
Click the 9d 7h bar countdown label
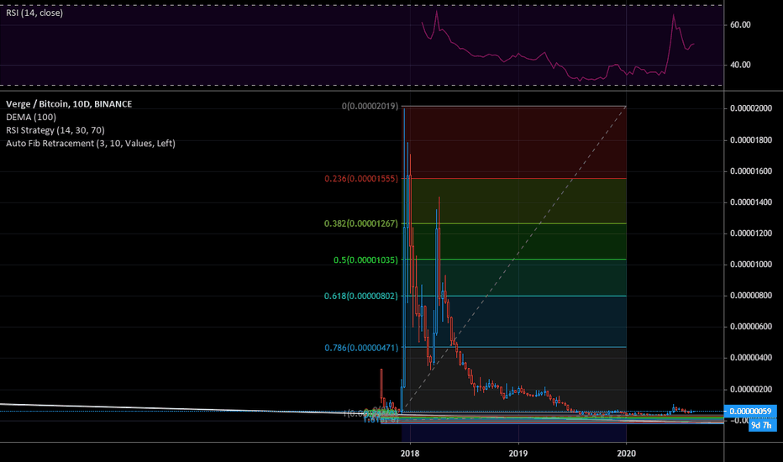pyautogui.click(x=762, y=425)
